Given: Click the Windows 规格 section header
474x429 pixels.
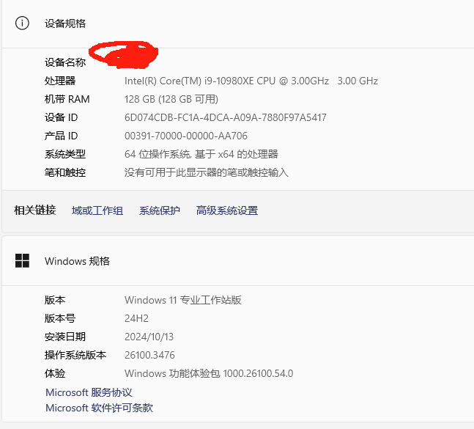Looking at the screenshot, I should coord(77,261).
